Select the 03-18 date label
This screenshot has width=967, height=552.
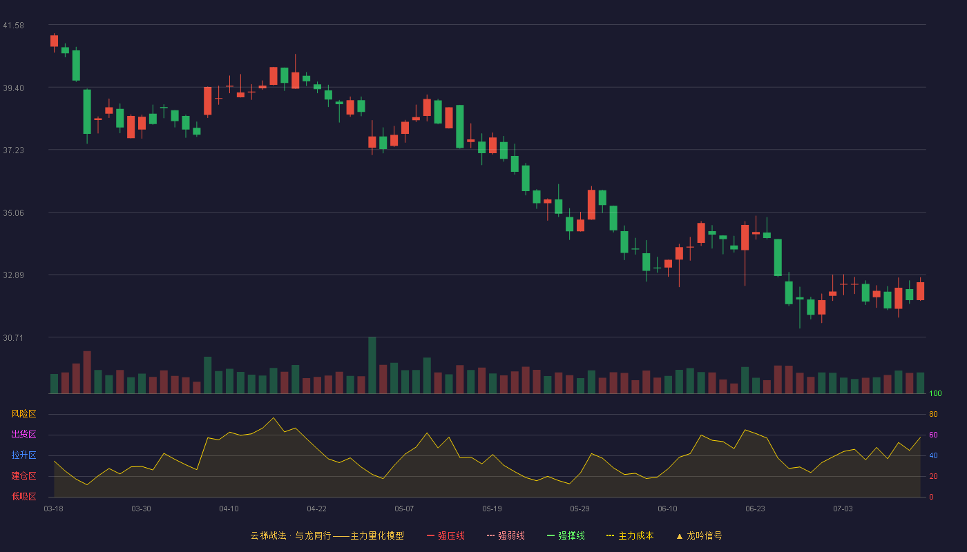pyautogui.click(x=53, y=509)
